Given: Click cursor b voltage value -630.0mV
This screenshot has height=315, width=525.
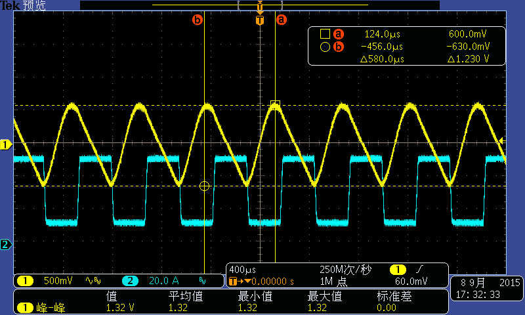Looking at the screenshot, I should pyautogui.click(x=468, y=47).
